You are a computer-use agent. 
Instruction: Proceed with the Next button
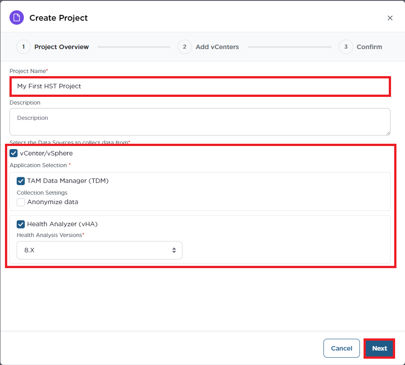[379, 348]
